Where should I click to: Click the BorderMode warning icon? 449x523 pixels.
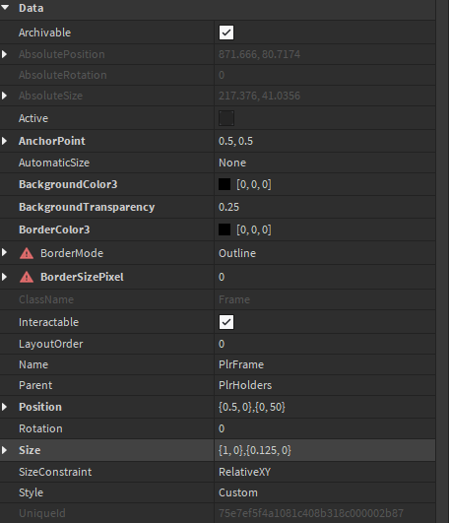[x=27, y=253]
